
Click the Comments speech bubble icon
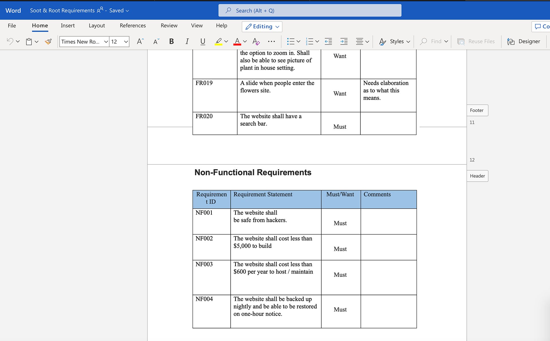click(x=538, y=26)
